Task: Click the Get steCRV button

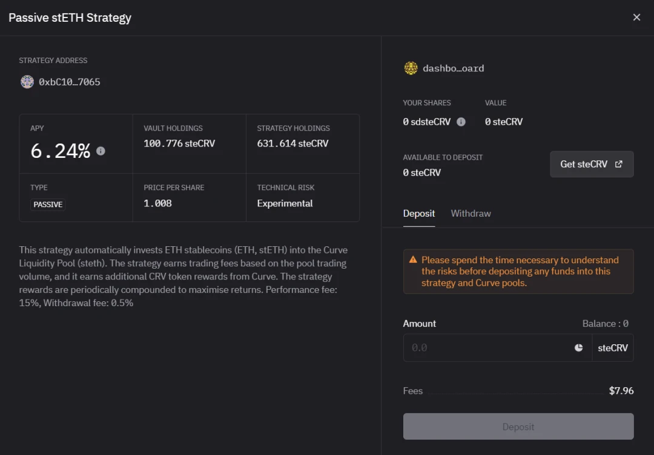Action: [592, 164]
